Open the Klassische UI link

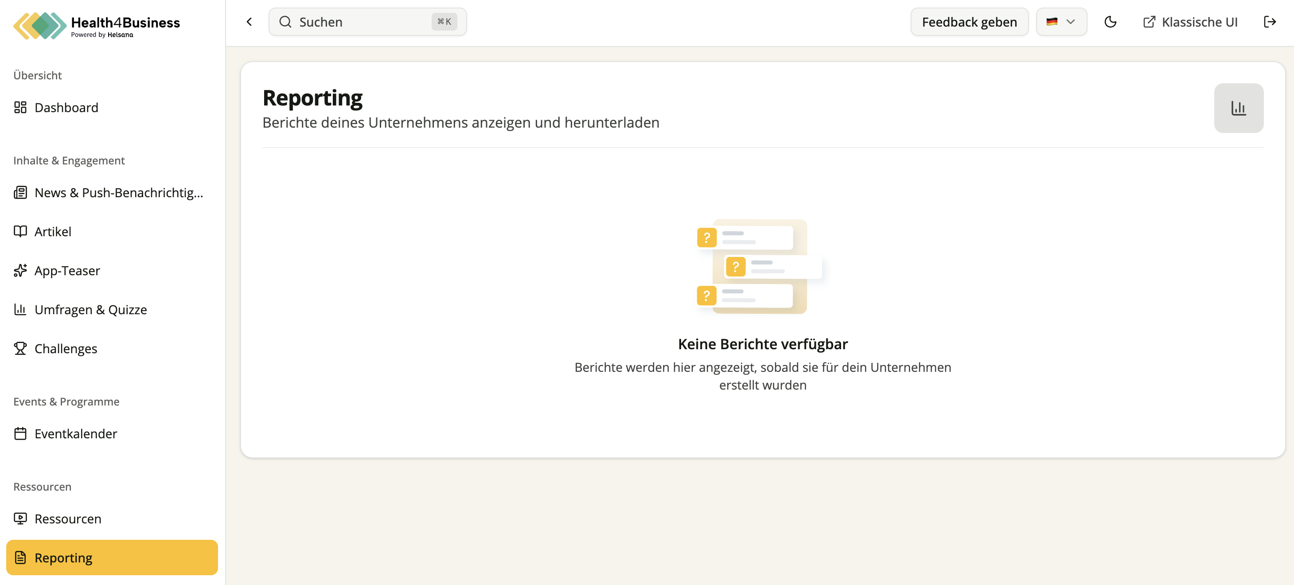(1189, 22)
